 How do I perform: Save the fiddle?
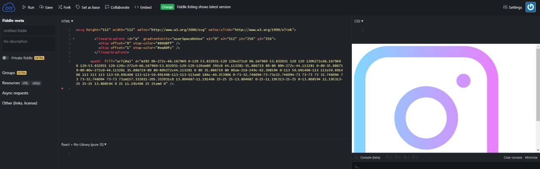(46, 7)
